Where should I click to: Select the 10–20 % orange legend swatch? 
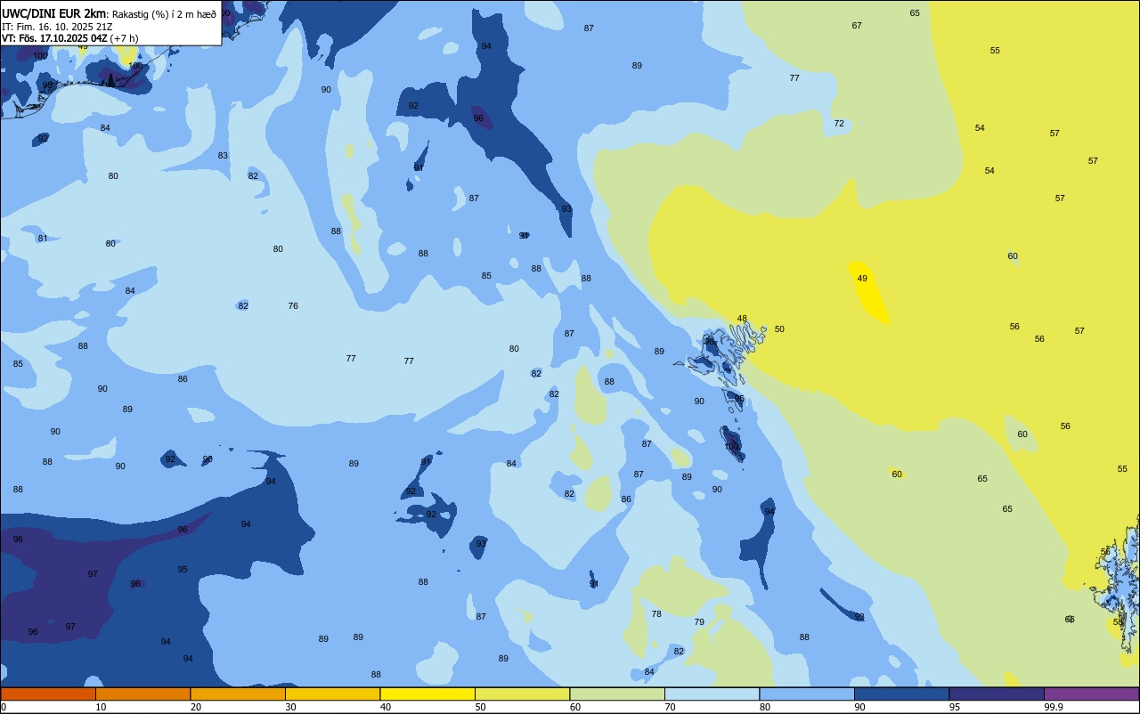[142, 694]
